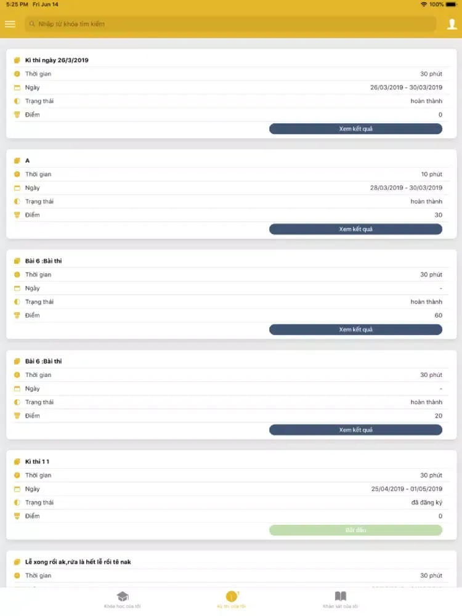Click clock icon in exam A card
The image size is (462, 616).
[x=17, y=174]
